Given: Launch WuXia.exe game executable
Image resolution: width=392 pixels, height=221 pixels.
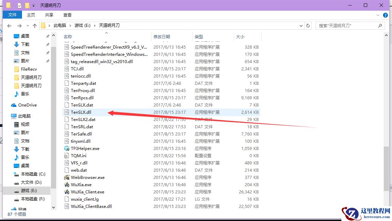Looking at the screenshot, I should tap(81, 184).
